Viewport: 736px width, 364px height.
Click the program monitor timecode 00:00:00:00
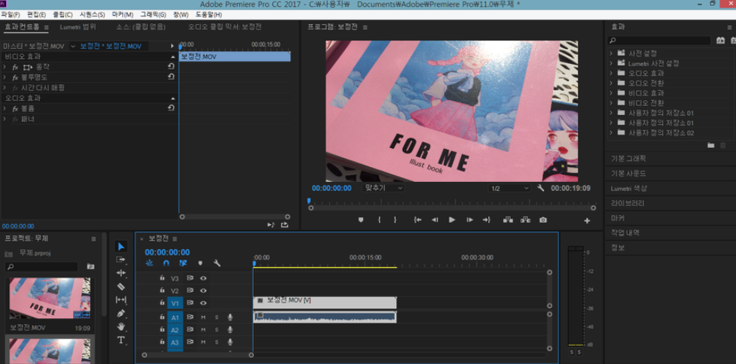331,188
